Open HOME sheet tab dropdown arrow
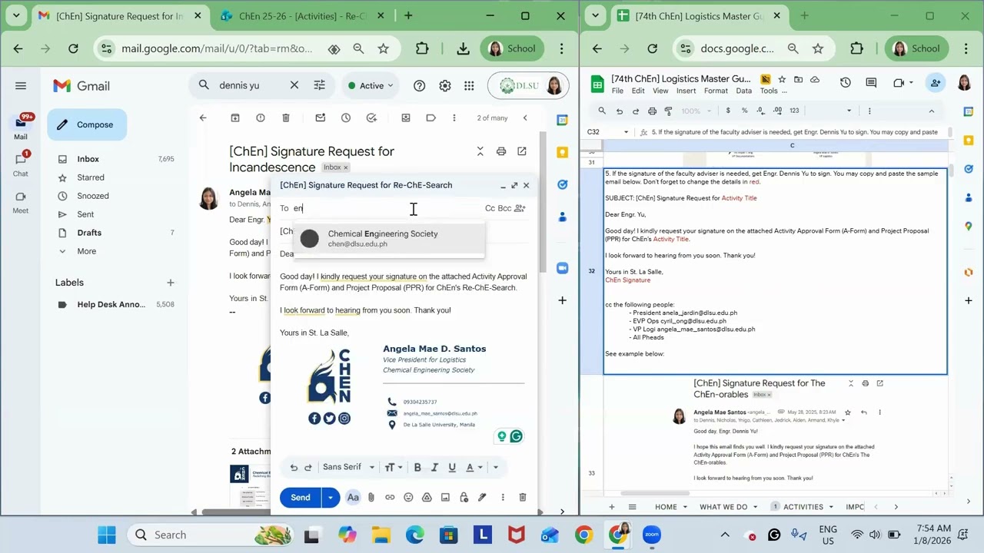 (685, 507)
